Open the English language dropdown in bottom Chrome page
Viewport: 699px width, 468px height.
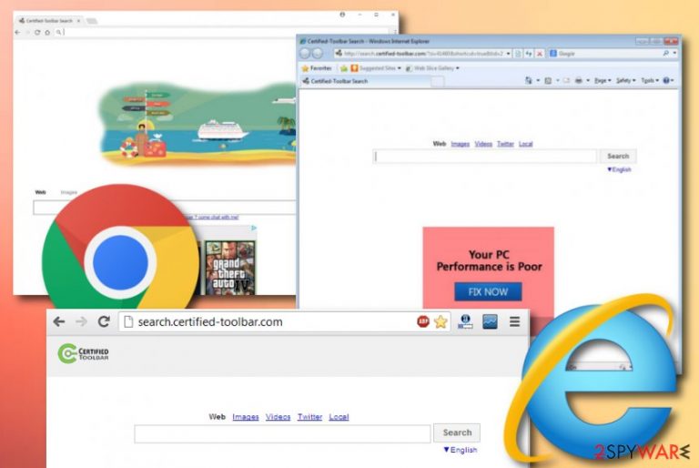click(461, 450)
